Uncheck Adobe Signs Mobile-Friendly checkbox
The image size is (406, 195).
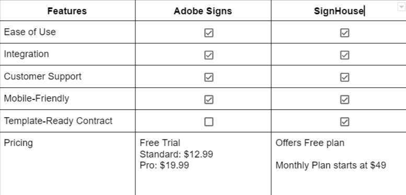coord(208,100)
